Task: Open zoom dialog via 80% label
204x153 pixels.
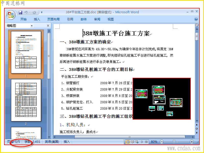Action: tap(154, 142)
